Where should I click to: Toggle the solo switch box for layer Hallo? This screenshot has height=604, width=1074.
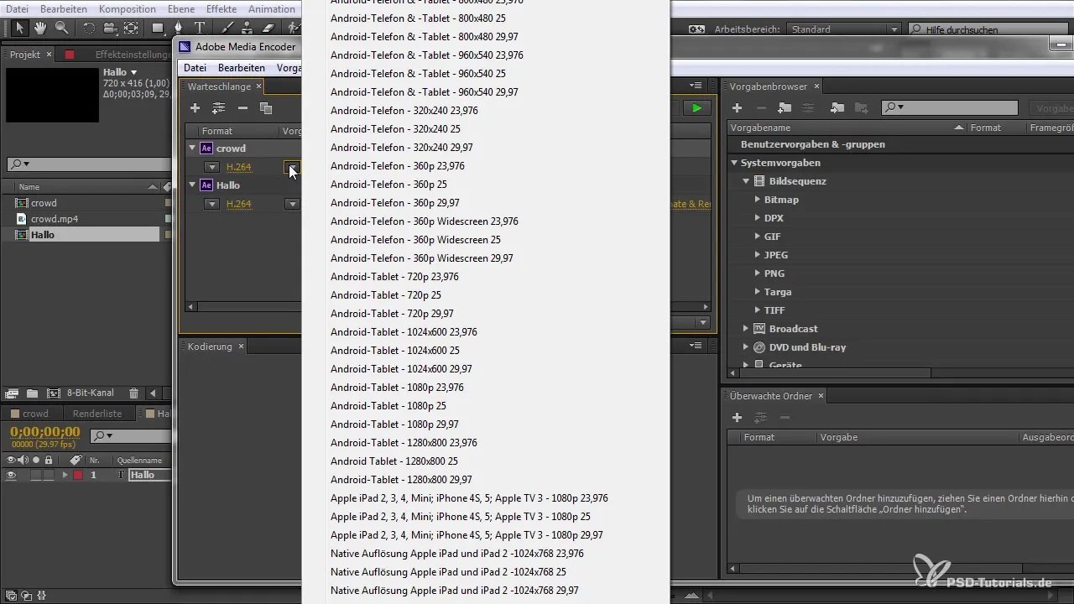pos(36,475)
